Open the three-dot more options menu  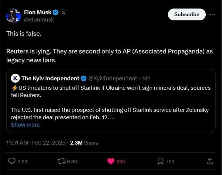(x=212, y=14)
